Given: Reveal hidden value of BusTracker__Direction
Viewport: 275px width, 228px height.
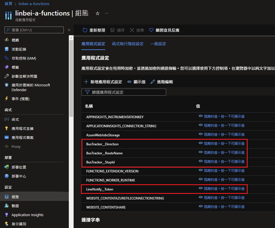Looking at the screenshot, I should point(221,144).
